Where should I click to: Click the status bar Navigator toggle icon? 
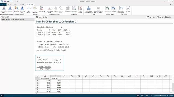[x=2, y=96]
